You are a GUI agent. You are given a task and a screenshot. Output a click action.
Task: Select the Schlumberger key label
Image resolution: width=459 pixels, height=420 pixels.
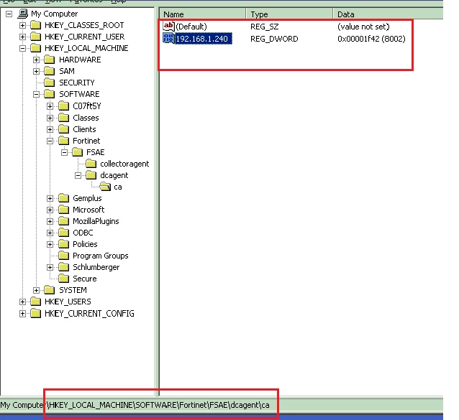click(x=96, y=267)
